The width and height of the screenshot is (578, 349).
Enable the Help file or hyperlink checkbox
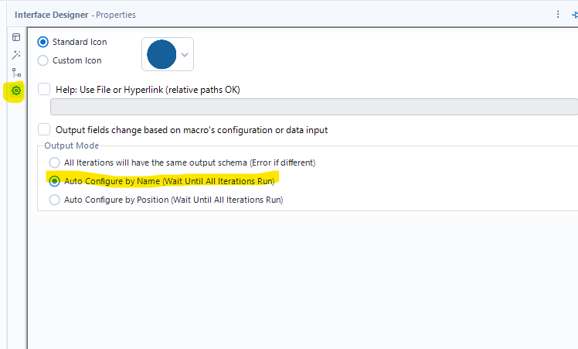(44, 90)
